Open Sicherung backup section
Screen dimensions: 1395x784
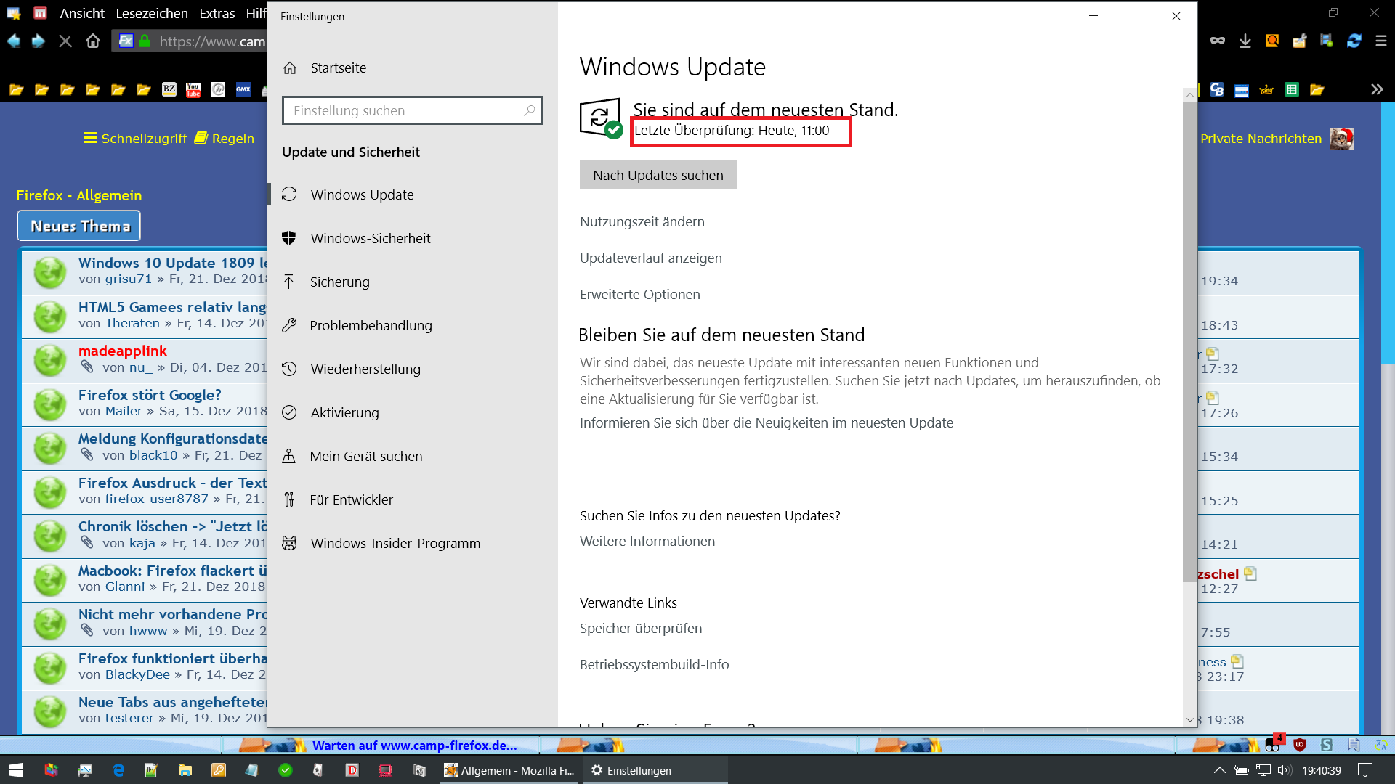click(x=339, y=282)
